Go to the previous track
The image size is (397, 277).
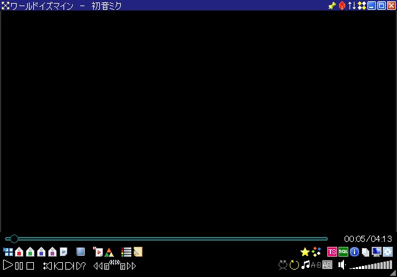click(59, 266)
